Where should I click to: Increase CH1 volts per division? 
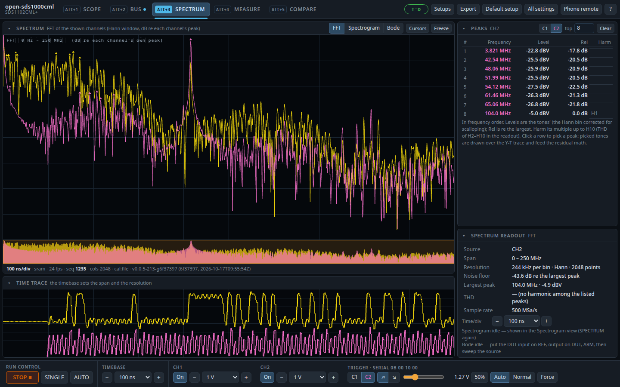point(246,378)
